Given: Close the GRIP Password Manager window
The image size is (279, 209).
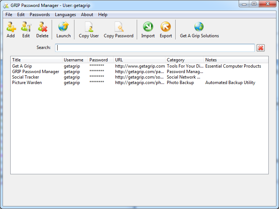Looking at the screenshot, I should pos(268,4).
